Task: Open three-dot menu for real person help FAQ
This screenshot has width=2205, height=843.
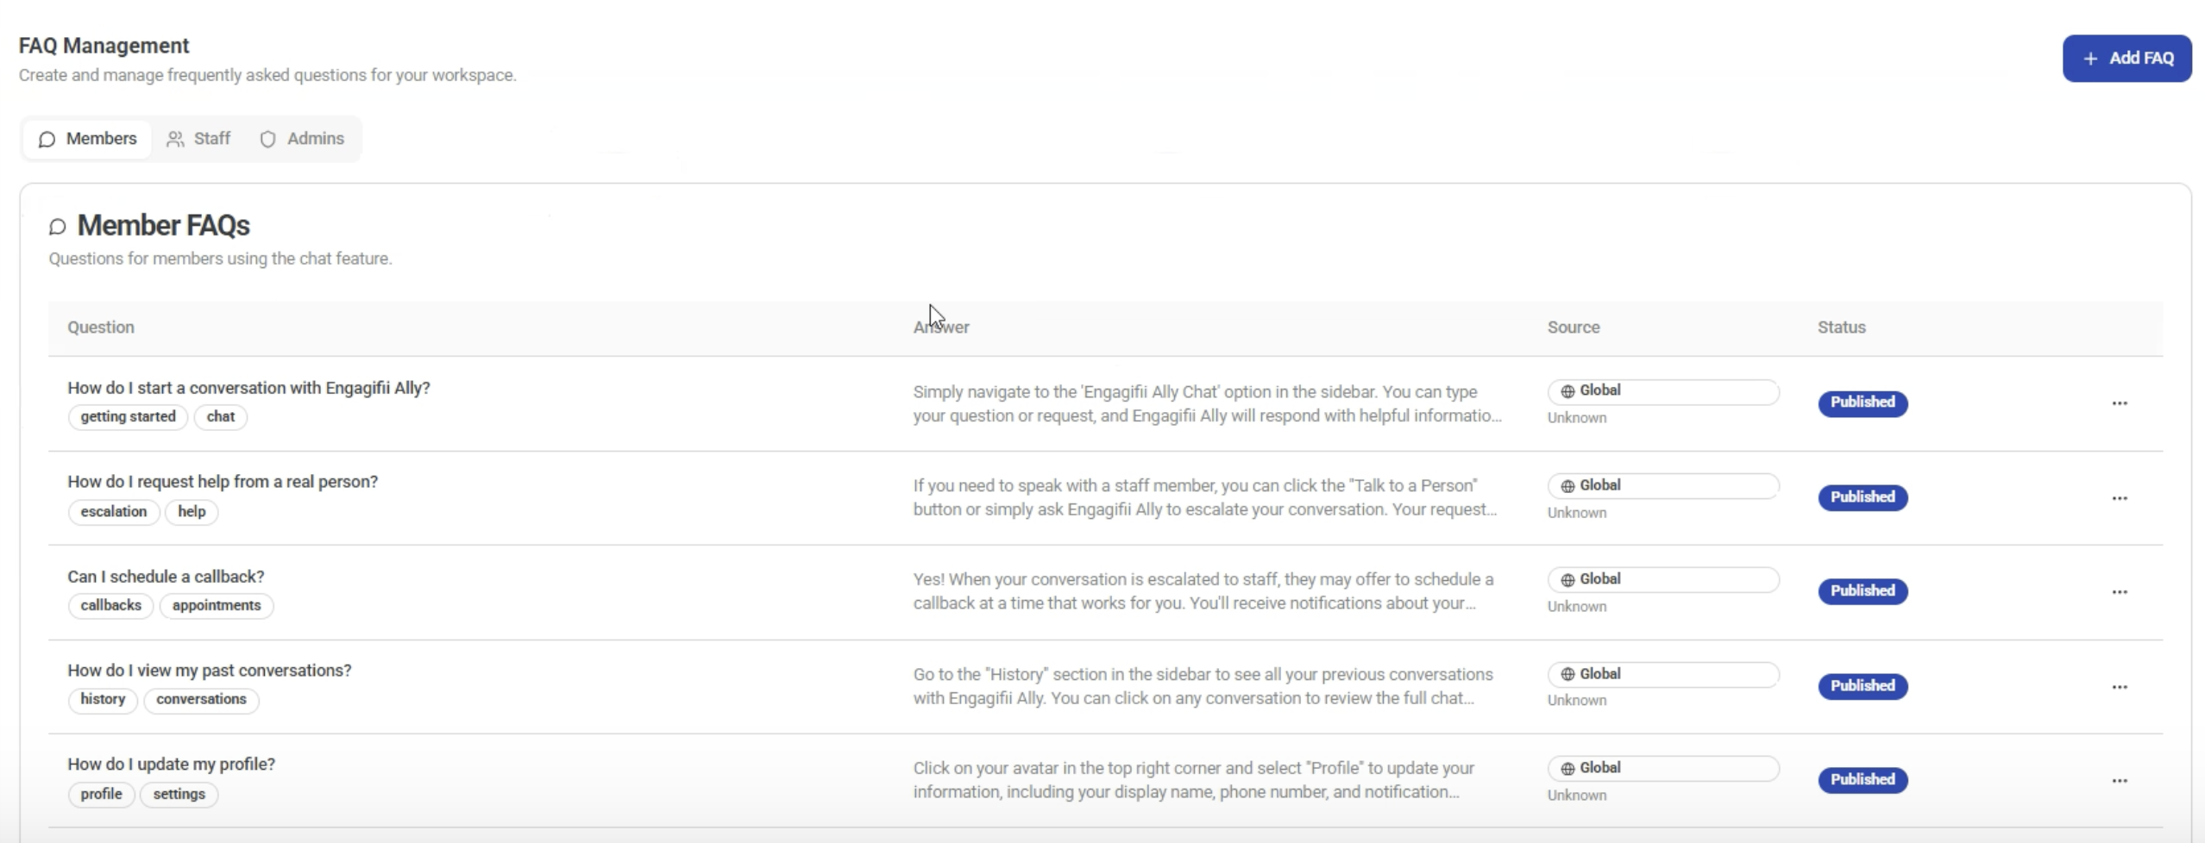Action: [2119, 498]
